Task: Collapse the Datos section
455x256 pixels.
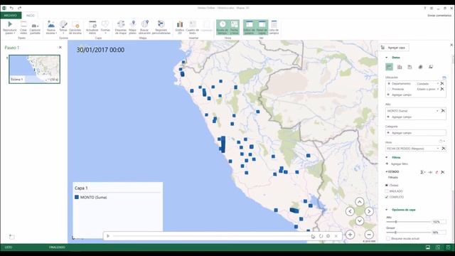Action: (x=387, y=58)
